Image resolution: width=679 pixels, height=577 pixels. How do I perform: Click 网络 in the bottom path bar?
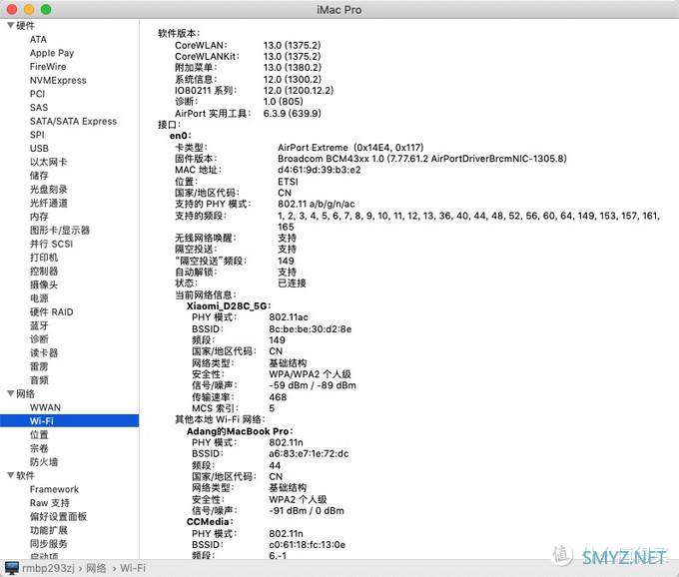point(96,568)
